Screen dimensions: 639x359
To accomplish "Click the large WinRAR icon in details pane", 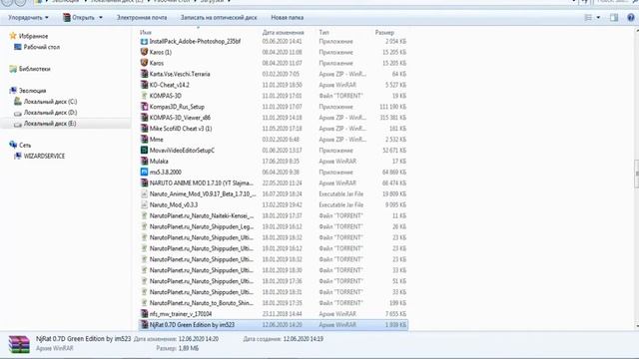I will (19, 344).
